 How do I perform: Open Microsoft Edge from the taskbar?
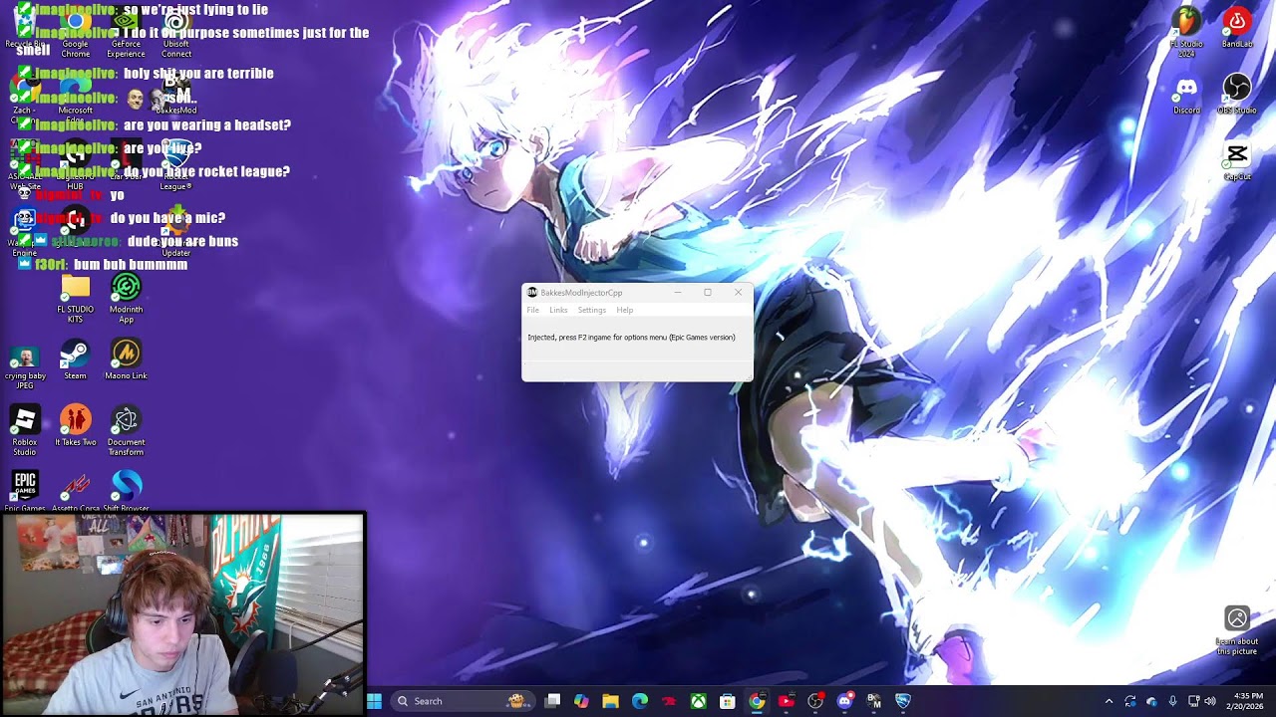click(640, 701)
